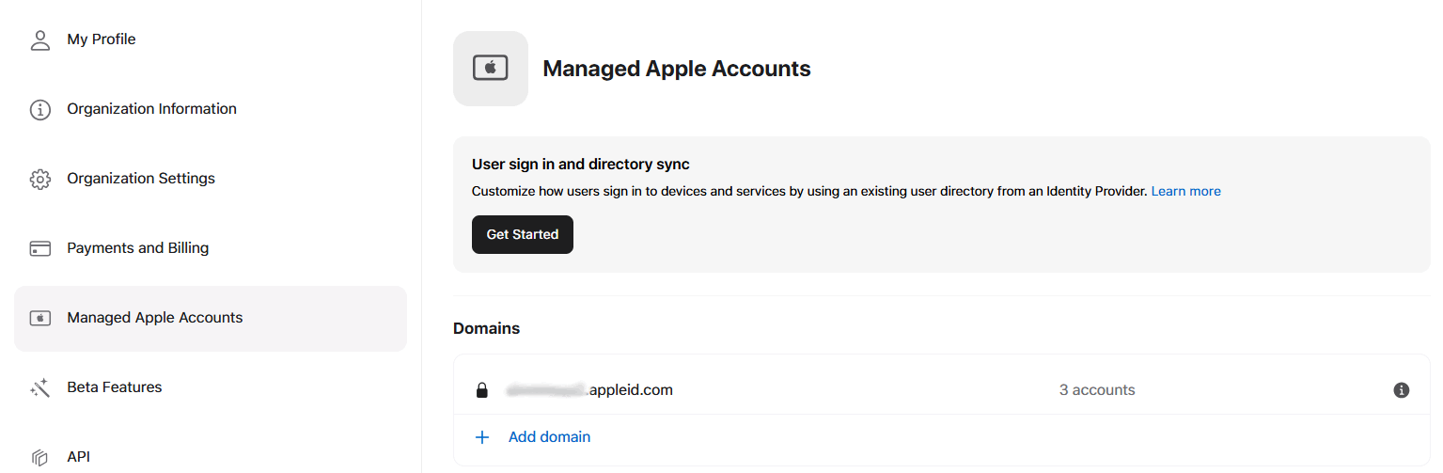Click the Managed Apple Accounts sidebar icon

(39, 318)
